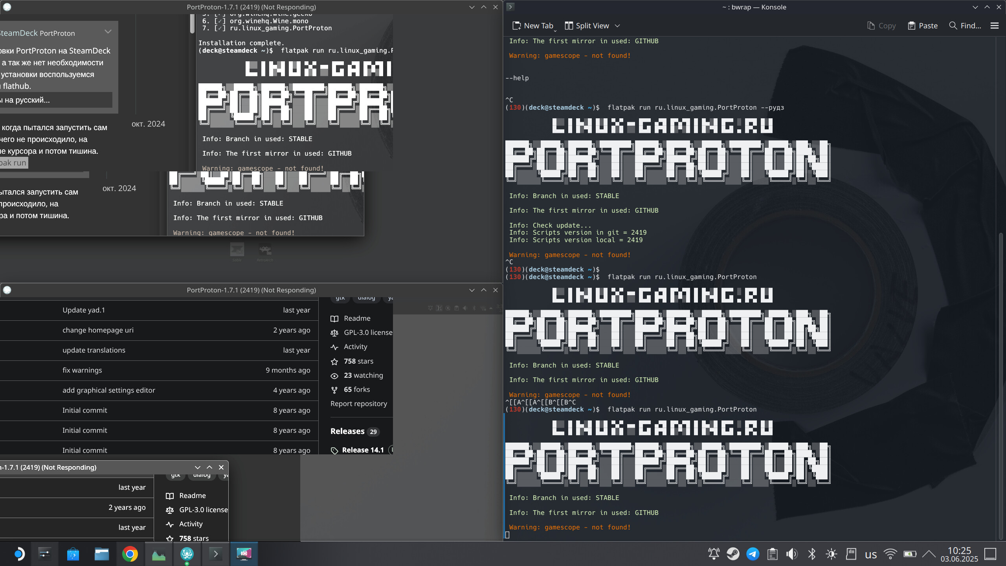Switch to the PortProton atom icon taskbar entry
Viewport: 1006px width, 566px height.
(x=187, y=554)
